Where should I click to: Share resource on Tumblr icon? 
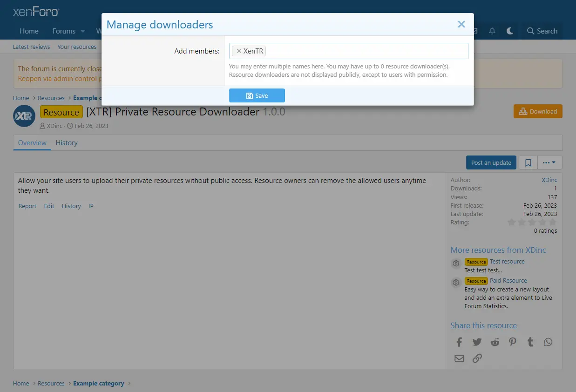(530, 342)
